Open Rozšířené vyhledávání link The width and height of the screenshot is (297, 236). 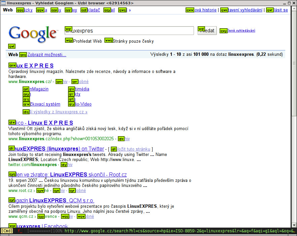click(x=237, y=31)
